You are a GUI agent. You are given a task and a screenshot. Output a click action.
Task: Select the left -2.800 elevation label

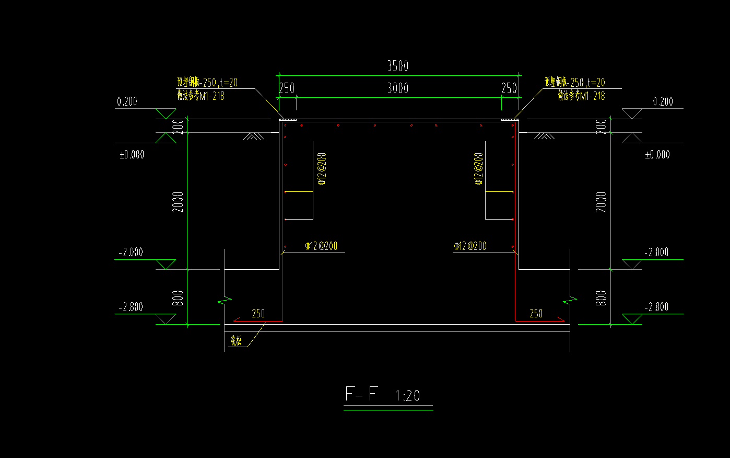[131, 307]
